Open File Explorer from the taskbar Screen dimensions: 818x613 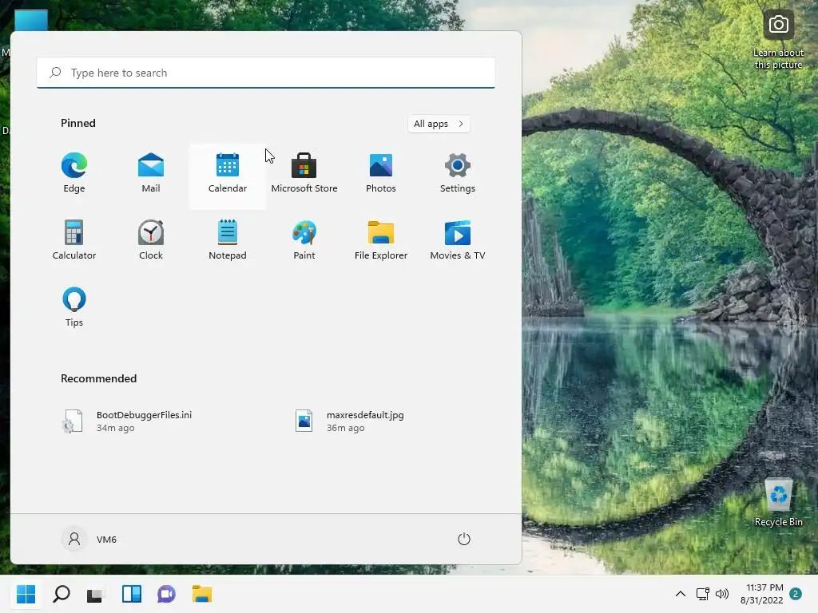coord(202,594)
